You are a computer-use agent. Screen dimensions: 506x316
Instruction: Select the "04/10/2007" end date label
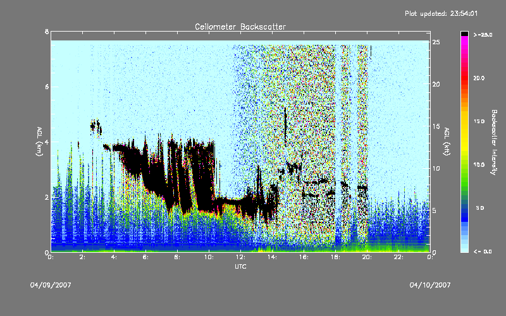[430, 285]
